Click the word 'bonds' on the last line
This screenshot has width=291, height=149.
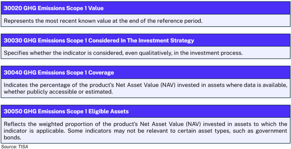point(12,137)
